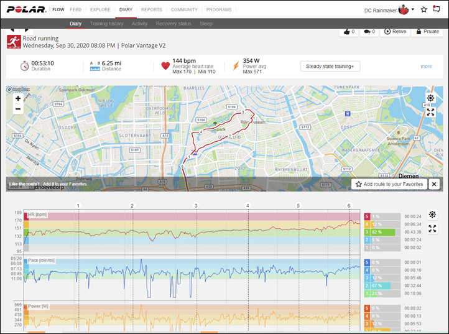The width and height of the screenshot is (449, 334).
Task: Open notifications icon in top bar
Action: 436,9
